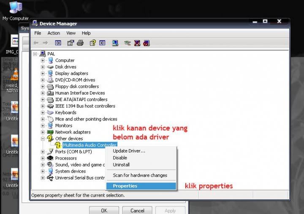Click the Update Driver toolbar icon
Screen dimensions: 304x214
point(128,43)
